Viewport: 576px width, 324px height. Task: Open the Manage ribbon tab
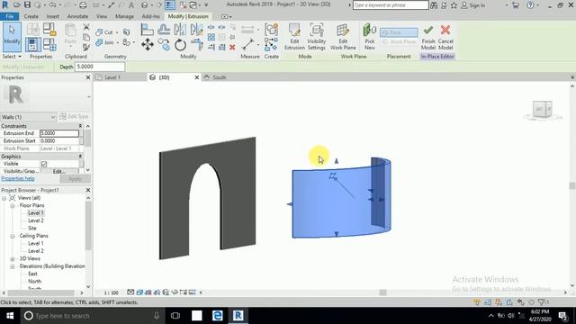pos(124,16)
